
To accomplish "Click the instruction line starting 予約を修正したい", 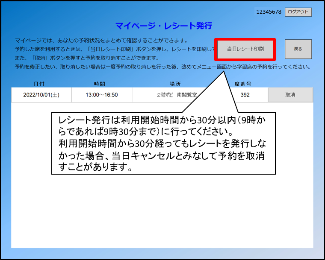I will point(162,67).
